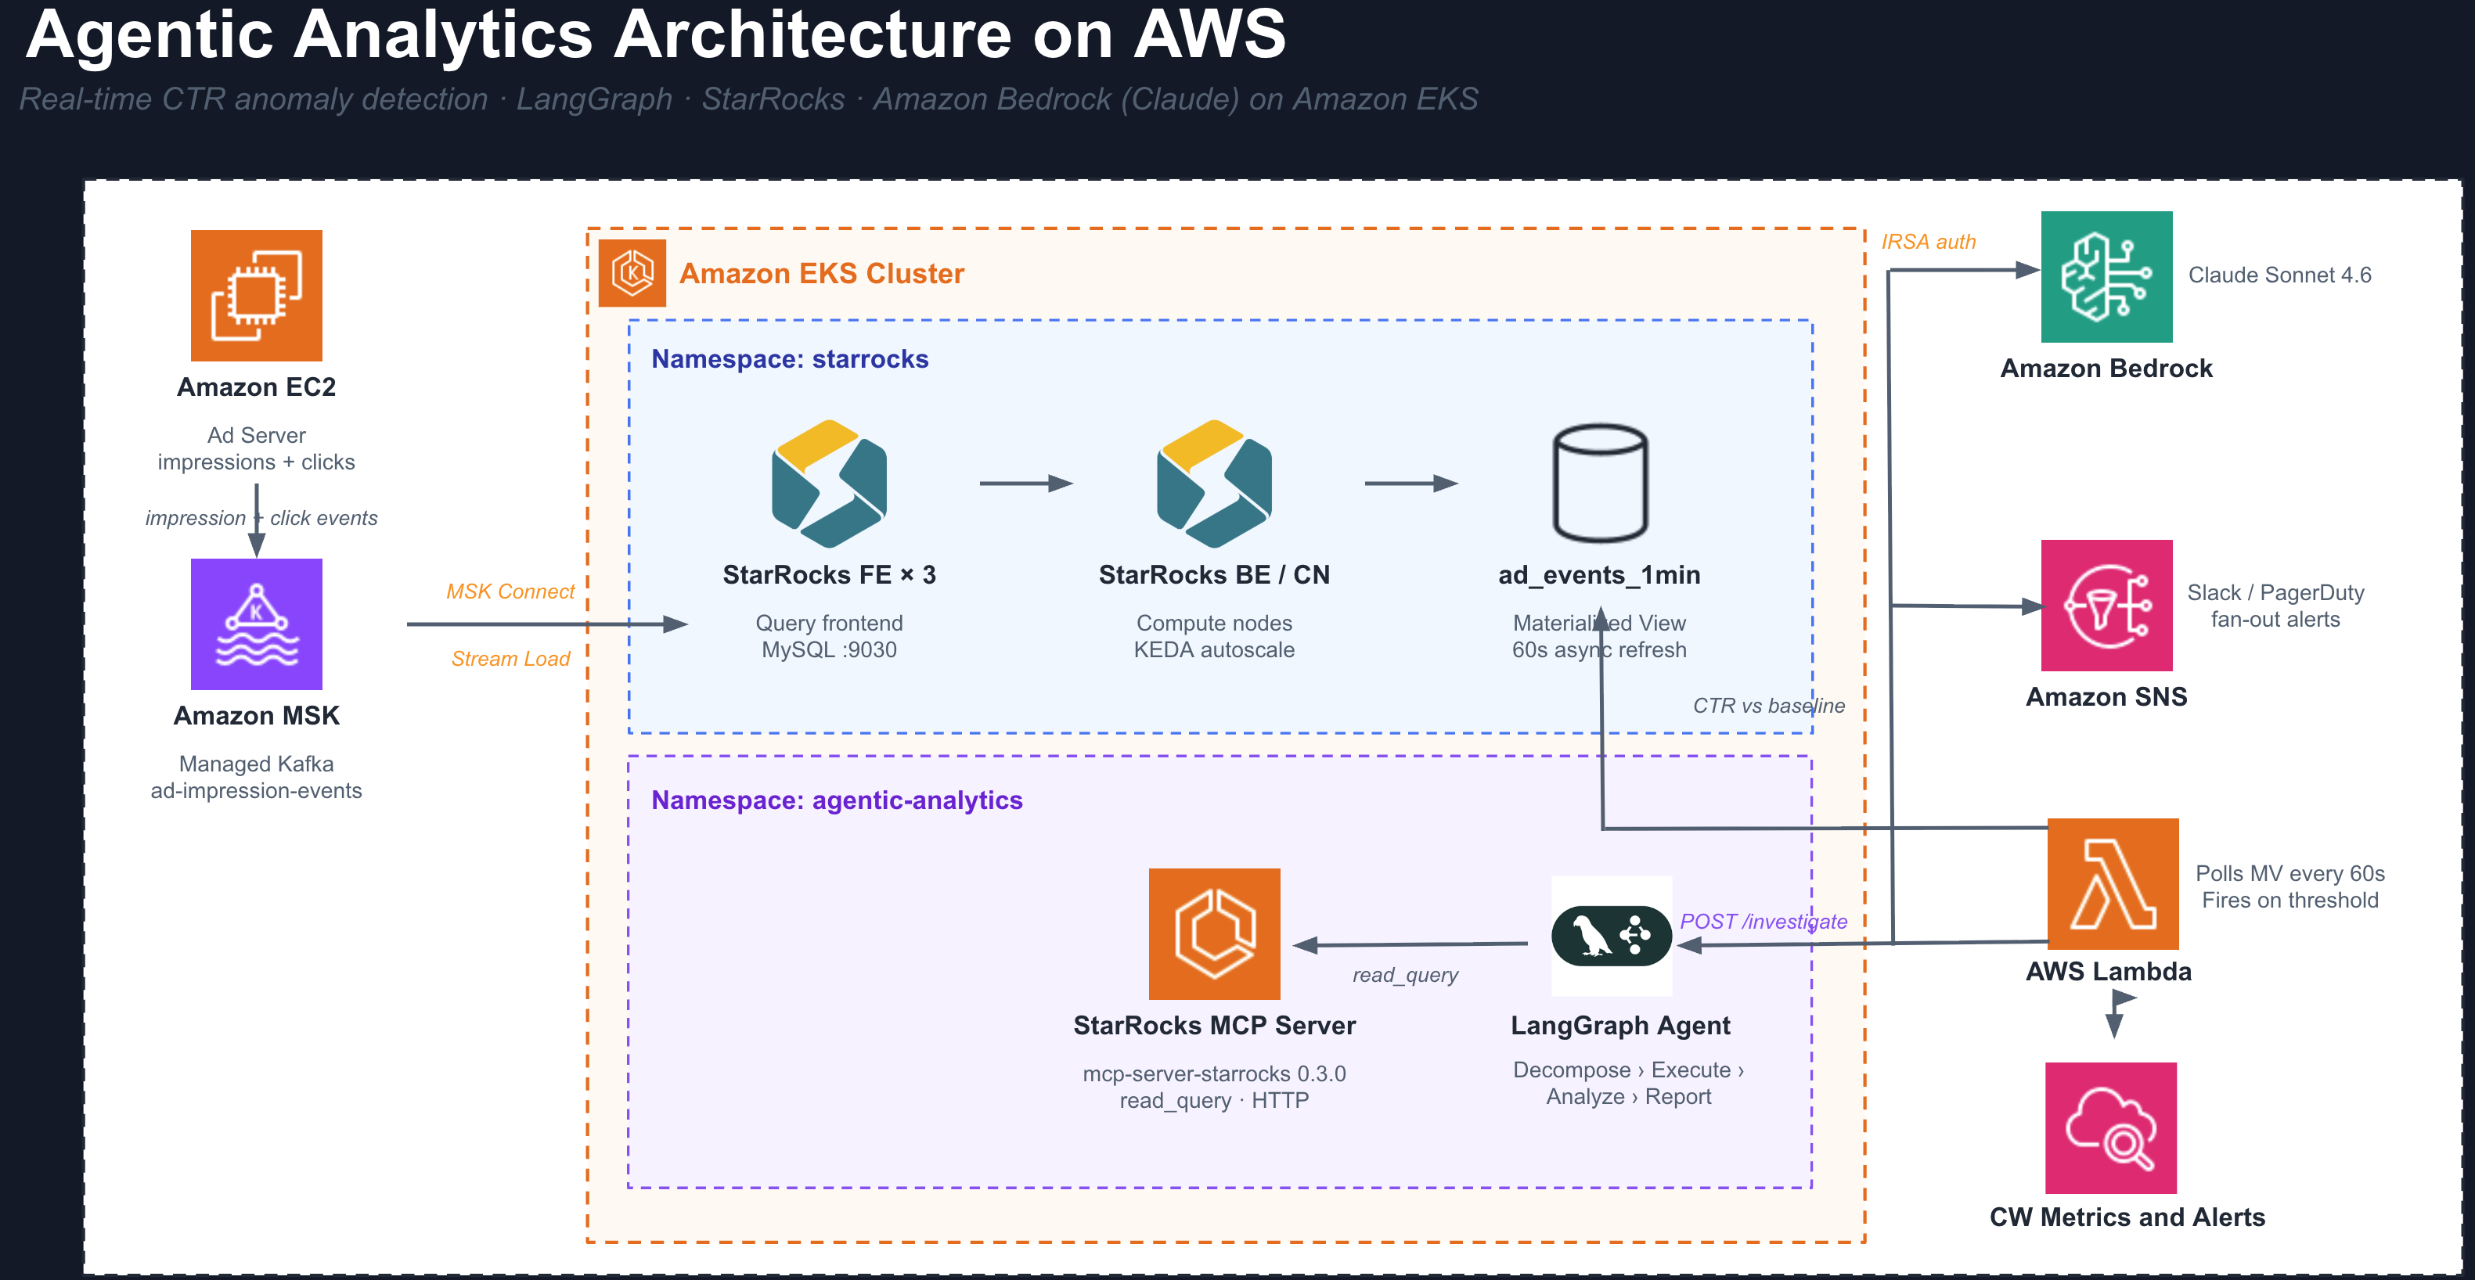Image resolution: width=2475 pixels, height=1280 pixels.
Task: Select the StarRocks FE × 3 logo
Action: click(829, 483)
